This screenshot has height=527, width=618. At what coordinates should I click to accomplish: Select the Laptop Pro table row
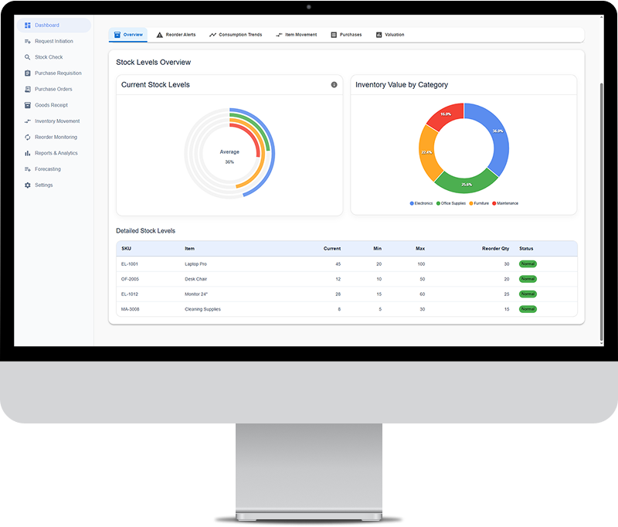click(x=309, y=263)
